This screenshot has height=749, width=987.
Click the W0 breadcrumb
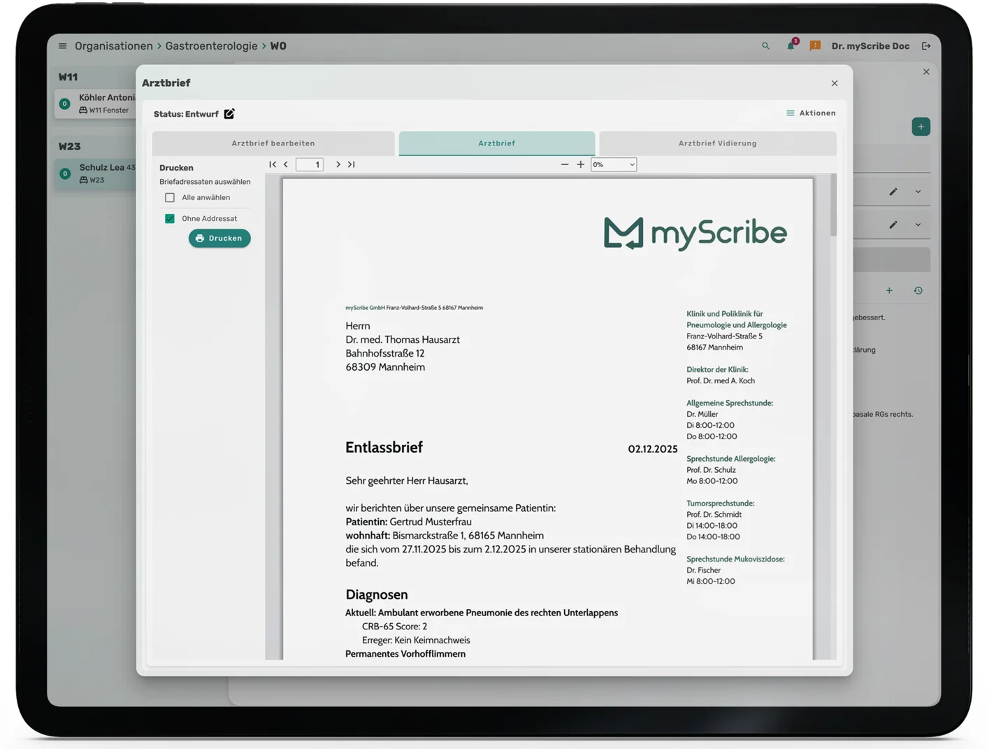[x=278, y=46]
